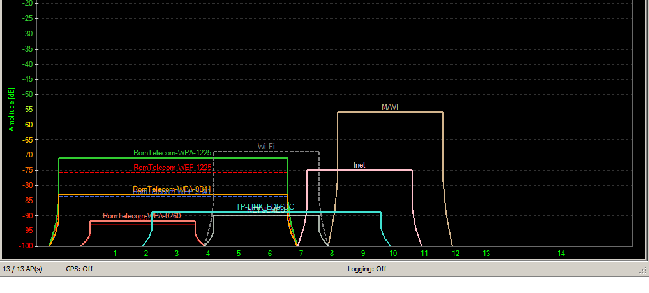Click channel 13 on the axis
The image size is (649, 293).
coord(486,254)
